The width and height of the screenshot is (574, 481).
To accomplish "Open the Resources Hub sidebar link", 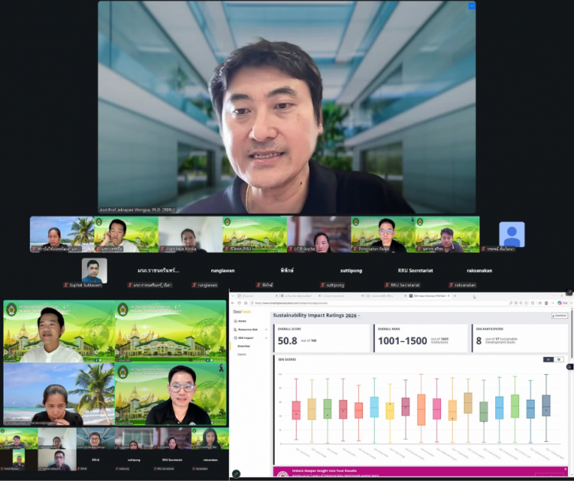I will click(248, 330).
